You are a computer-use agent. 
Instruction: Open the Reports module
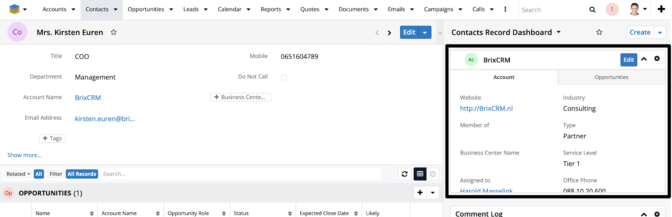pyautogui.click(x=271, y=9)
